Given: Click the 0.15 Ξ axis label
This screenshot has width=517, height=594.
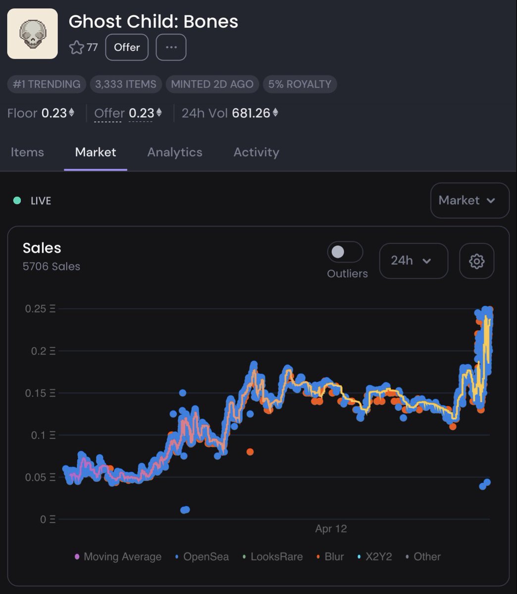Looking at the screenshot, I should [40, 393].
